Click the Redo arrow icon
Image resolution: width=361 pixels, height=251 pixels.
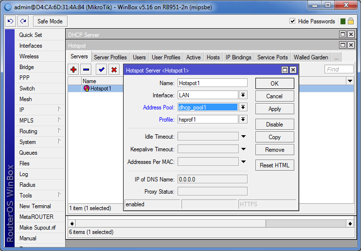(23, 21)
